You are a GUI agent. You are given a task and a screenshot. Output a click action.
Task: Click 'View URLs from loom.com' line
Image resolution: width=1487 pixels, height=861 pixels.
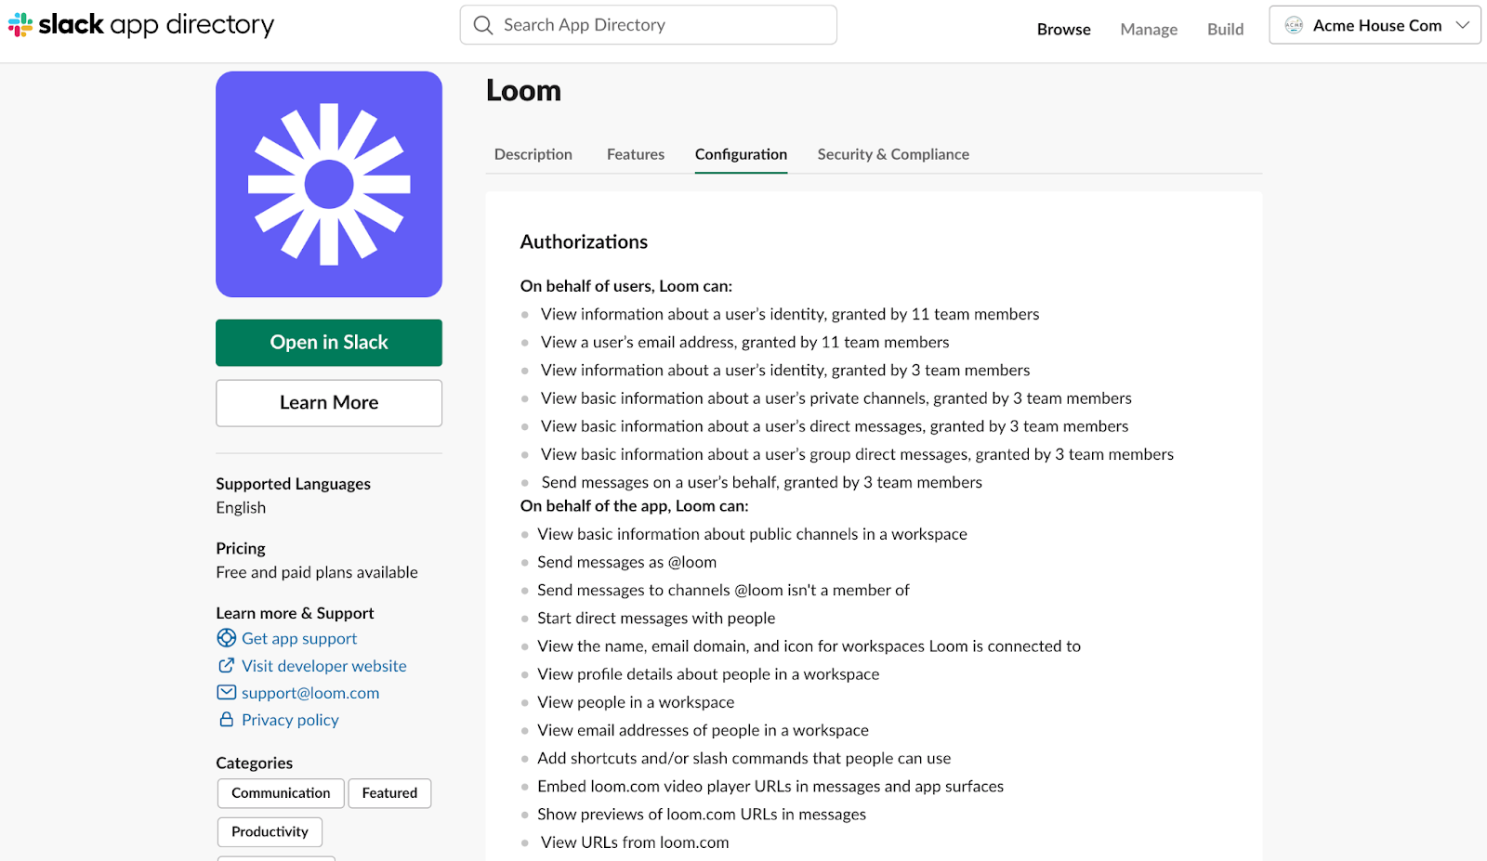point(635,842)
